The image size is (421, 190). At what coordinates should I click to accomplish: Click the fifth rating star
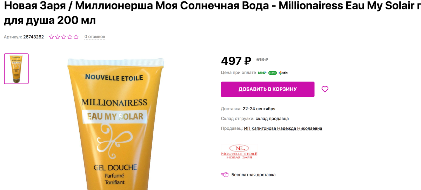76,37
